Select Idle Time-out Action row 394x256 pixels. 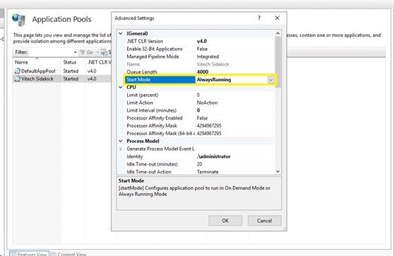pyautogui.click(x=200, y=172)
